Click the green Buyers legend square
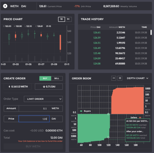The image size is (154, 153). coord(81,111)
